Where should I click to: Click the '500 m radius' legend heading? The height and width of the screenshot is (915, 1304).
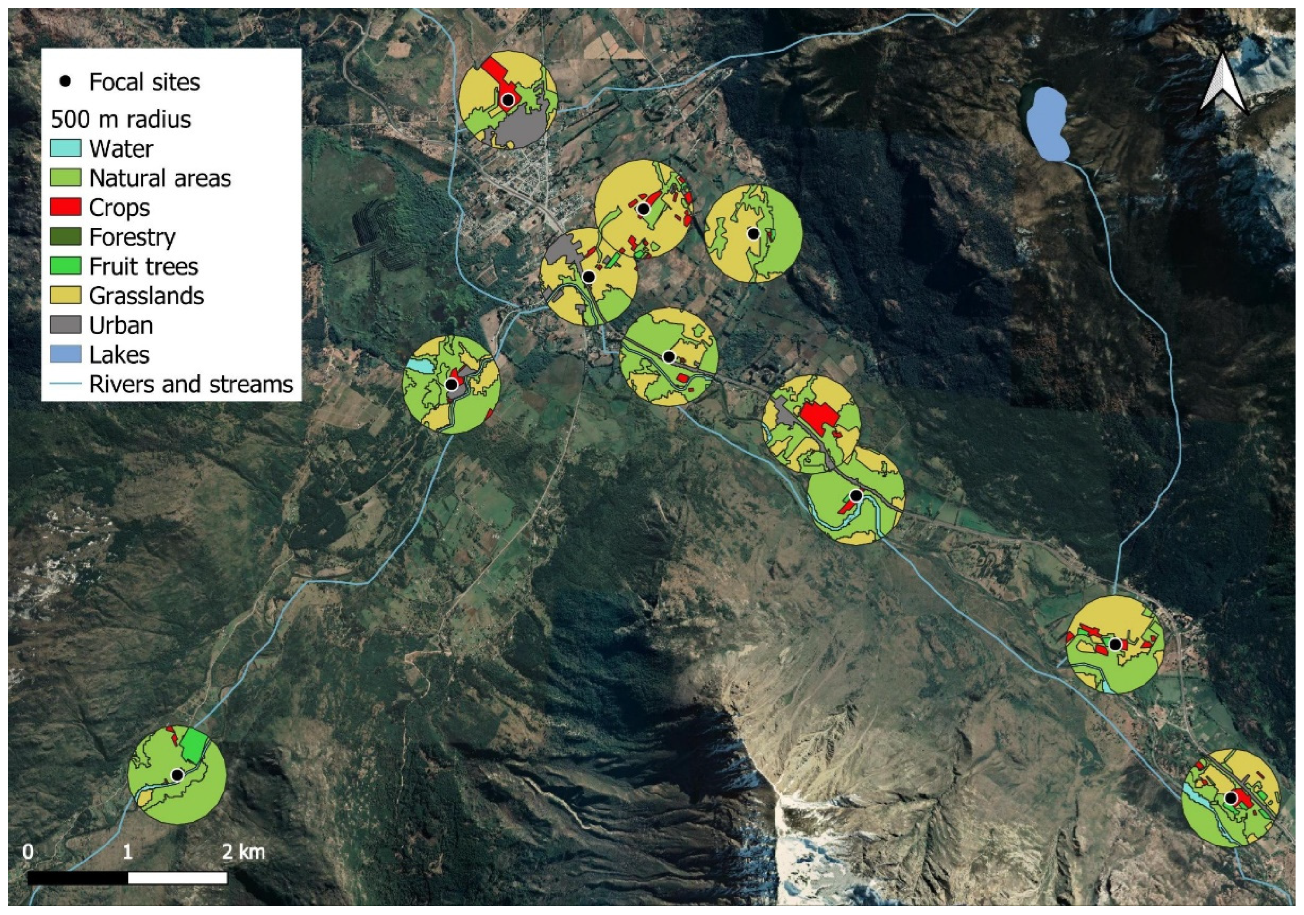coord(121,119)
